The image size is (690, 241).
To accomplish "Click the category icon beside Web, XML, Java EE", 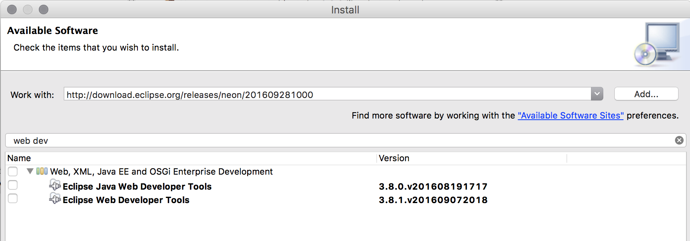I will (42, 171).
